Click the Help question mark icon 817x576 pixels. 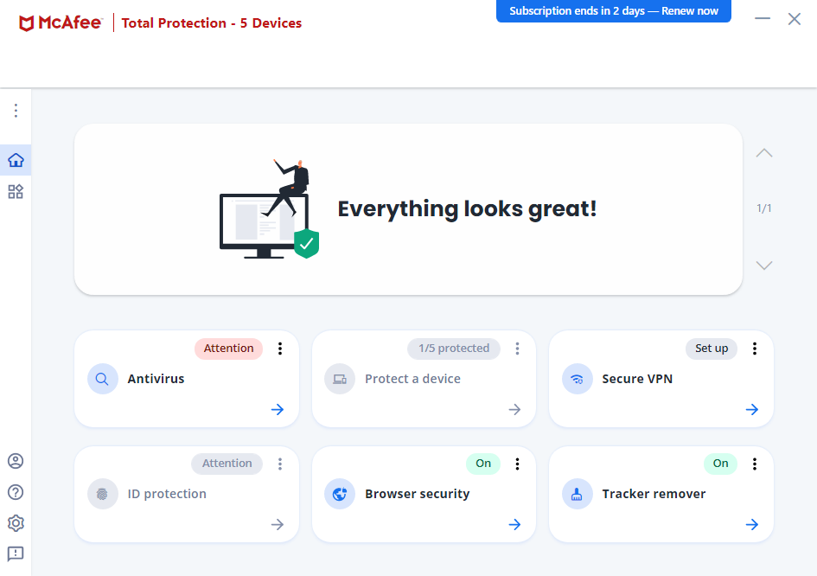pos(16,492)
